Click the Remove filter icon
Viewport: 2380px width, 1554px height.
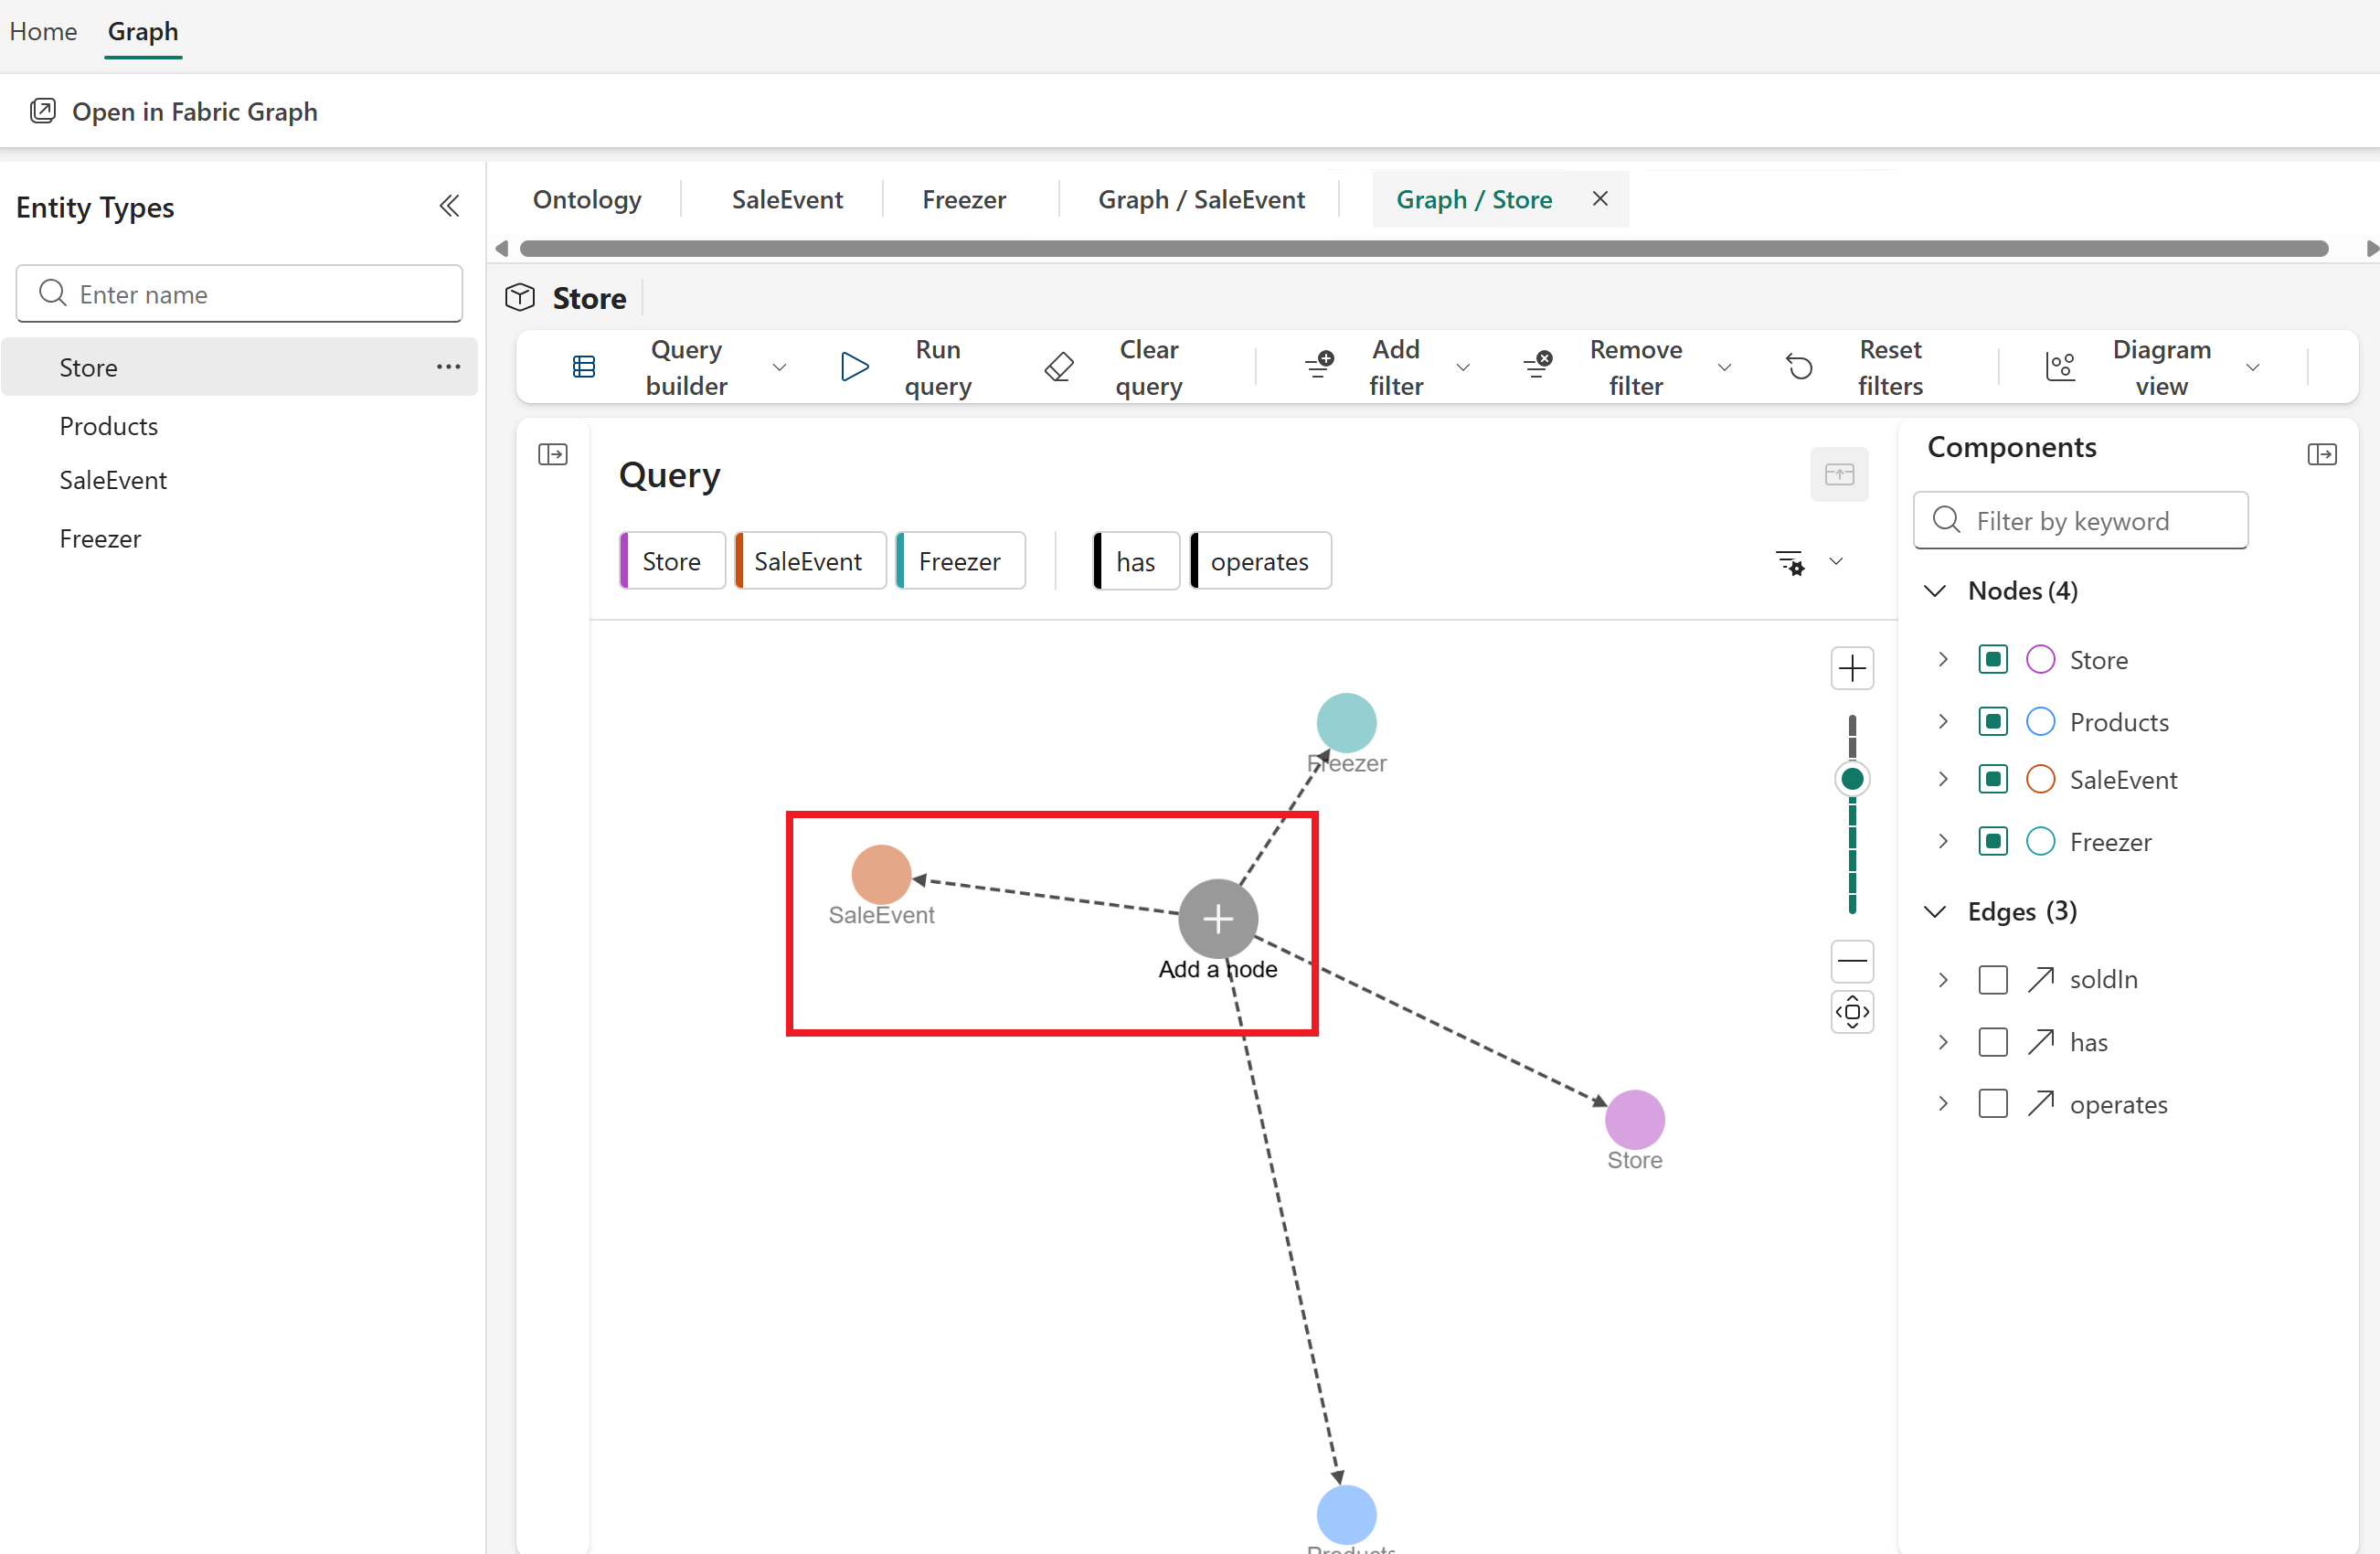click(x=1537, y=366)
